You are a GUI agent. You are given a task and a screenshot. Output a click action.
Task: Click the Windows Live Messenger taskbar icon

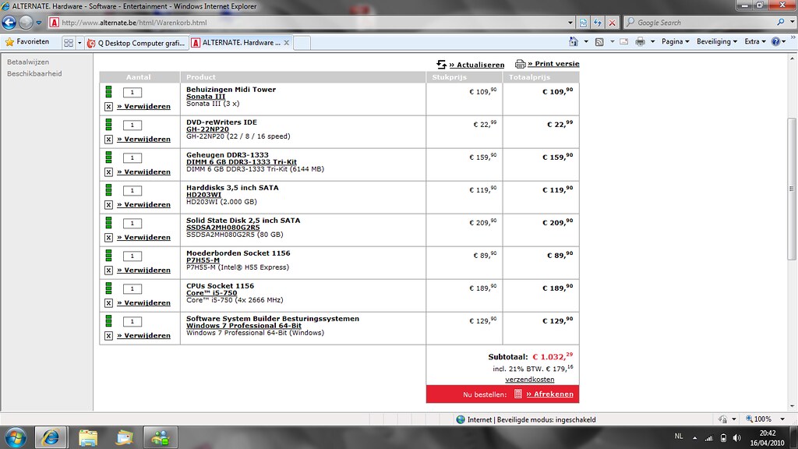point(161,437)
